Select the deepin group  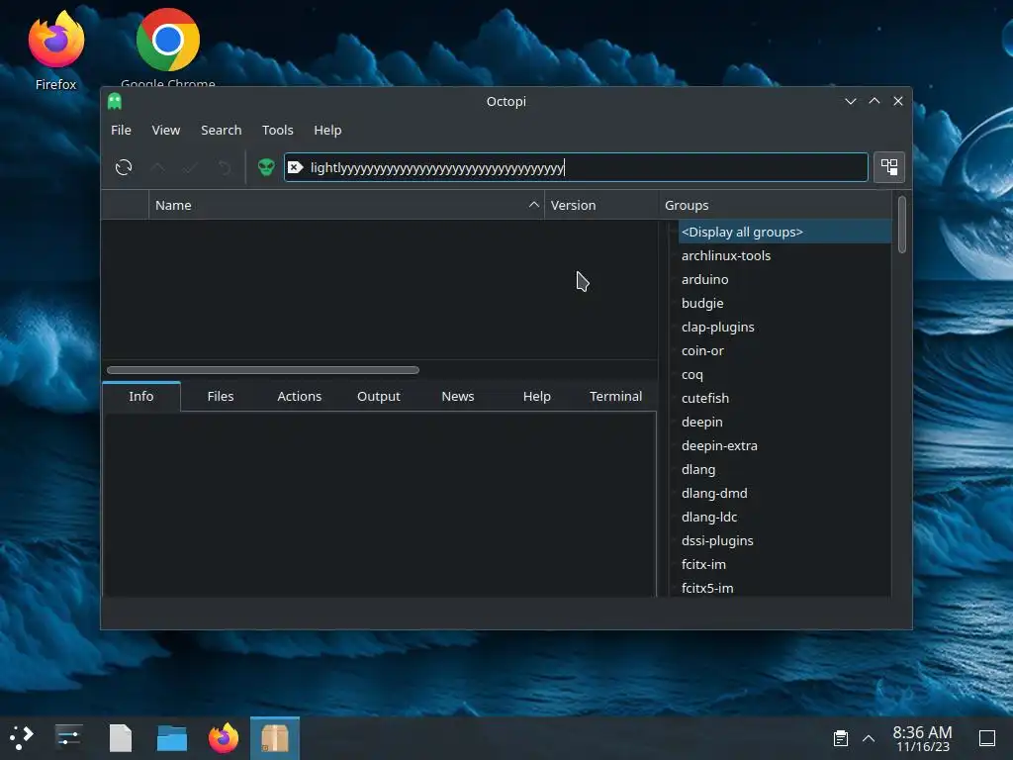coord(784,422)
